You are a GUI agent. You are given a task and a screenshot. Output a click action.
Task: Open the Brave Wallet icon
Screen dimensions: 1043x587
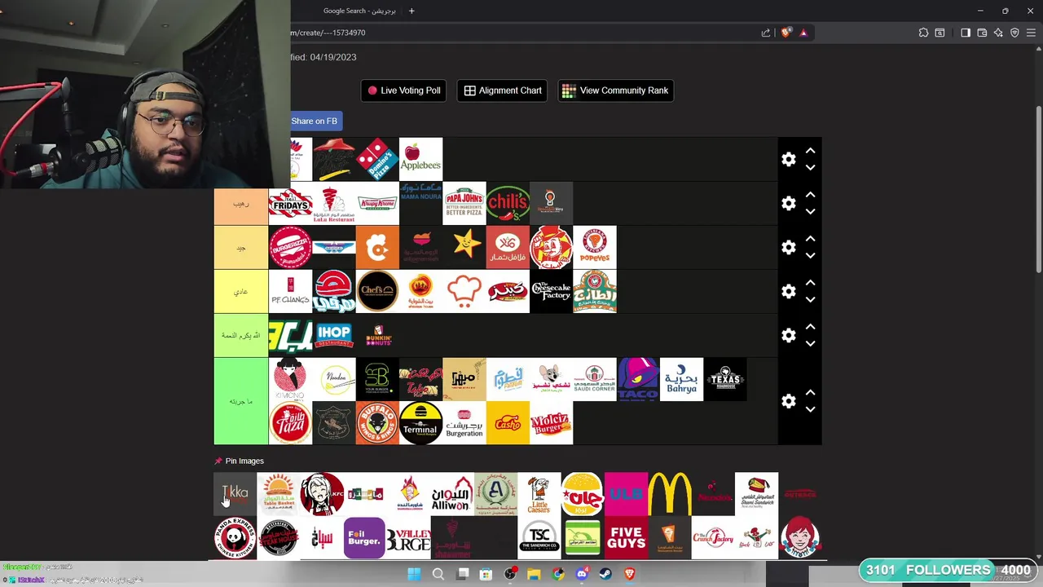982,33
